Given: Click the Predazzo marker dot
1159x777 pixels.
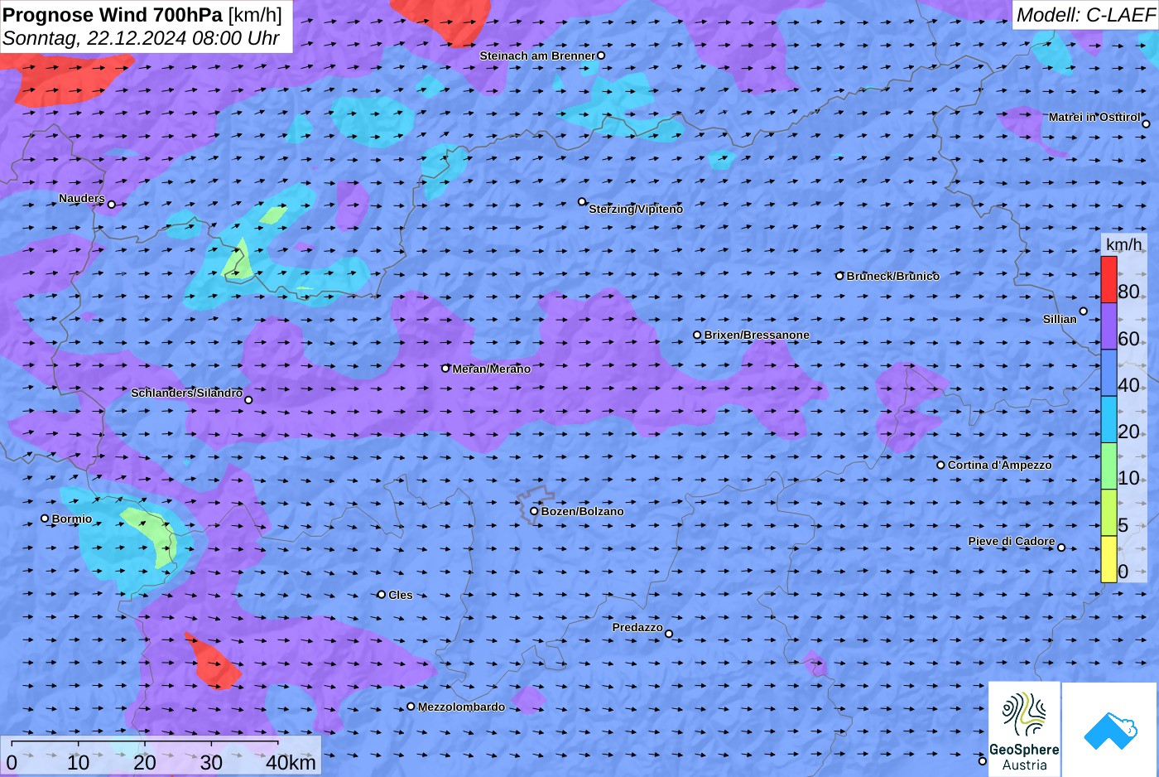Looking at the screenshot, I should [669, 634].
